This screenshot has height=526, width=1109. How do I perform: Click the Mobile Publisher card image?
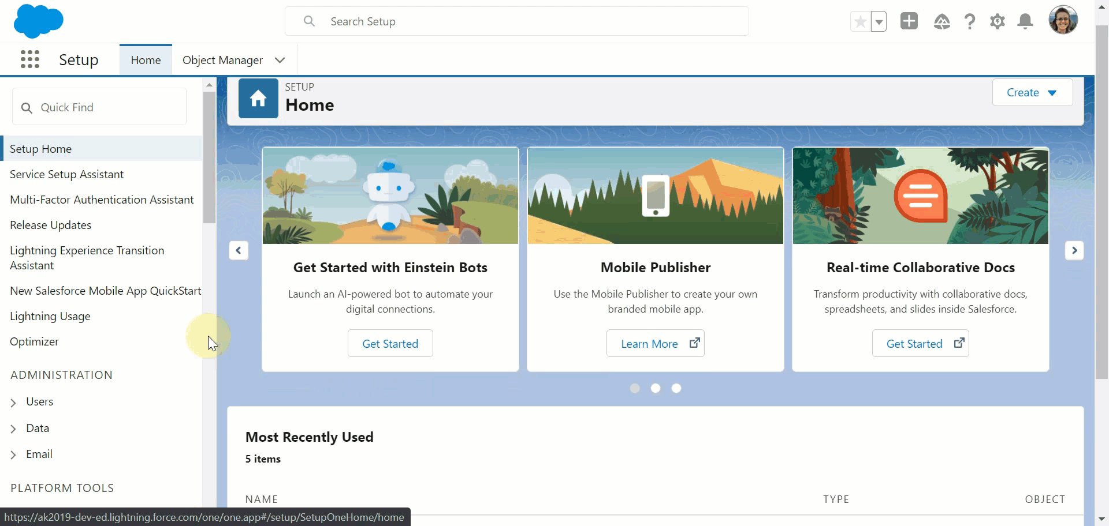[x=655, y=196]
